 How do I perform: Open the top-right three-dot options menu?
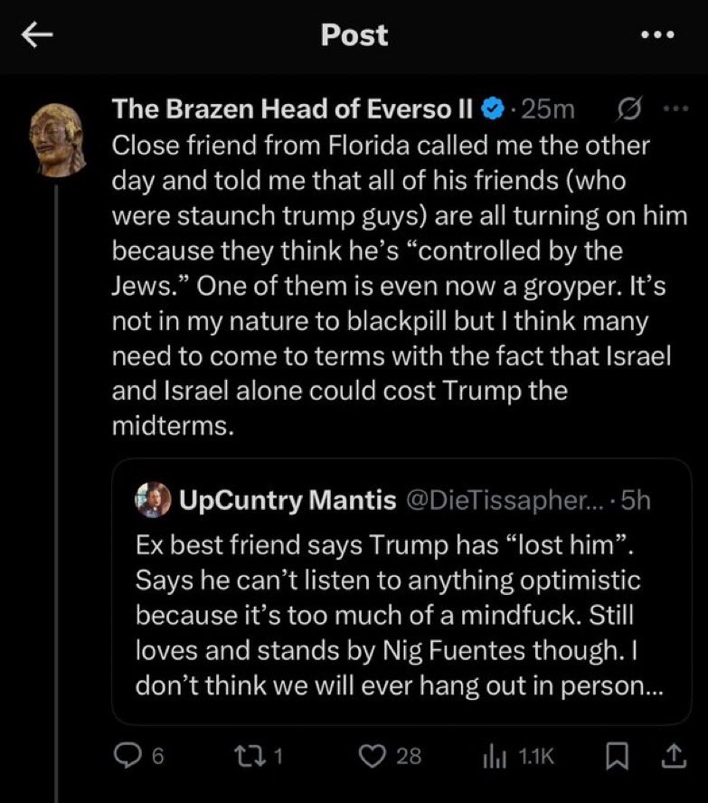pyautogui.click(x=657, y=35)
